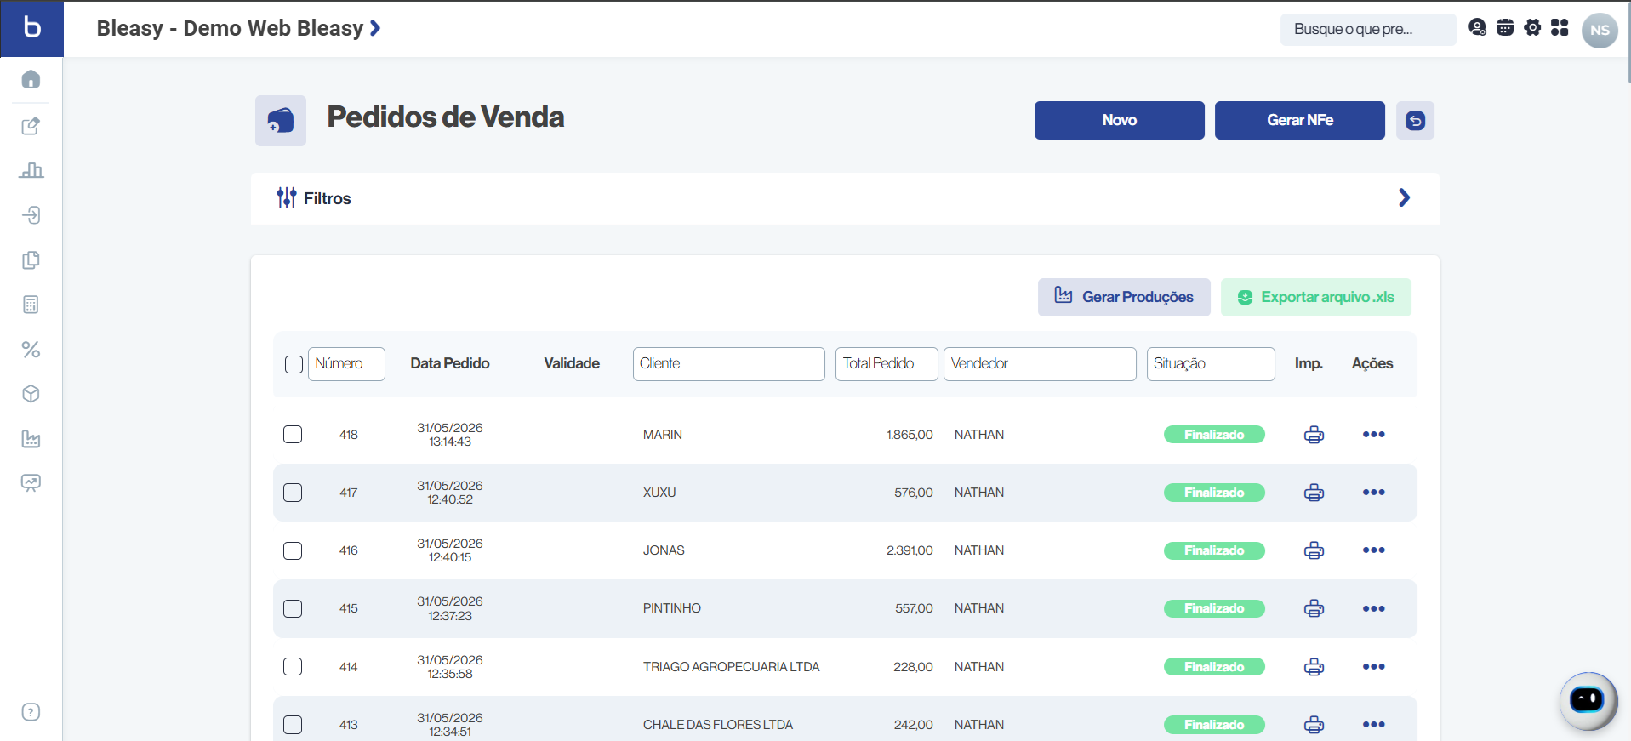Open the apps grid header icon
Viewport: 1631px width, 741px height.
pyautogui.click(x=1560, y=27)
